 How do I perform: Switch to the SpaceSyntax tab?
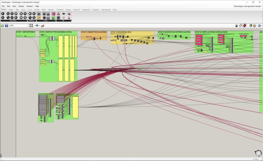pyautogui.click(x=106, y=10)
